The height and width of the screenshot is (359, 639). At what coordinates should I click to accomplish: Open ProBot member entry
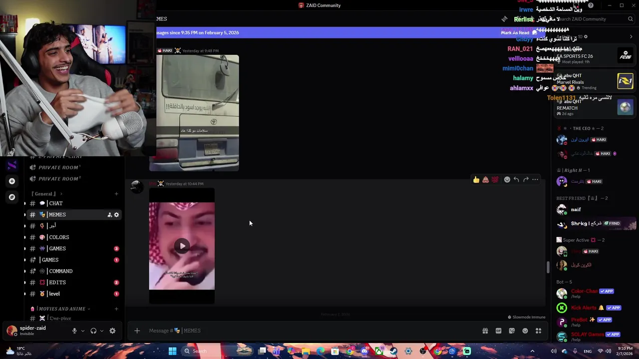point(596,322)
